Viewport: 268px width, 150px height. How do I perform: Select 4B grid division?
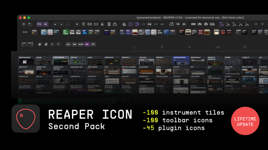point(162,24)
